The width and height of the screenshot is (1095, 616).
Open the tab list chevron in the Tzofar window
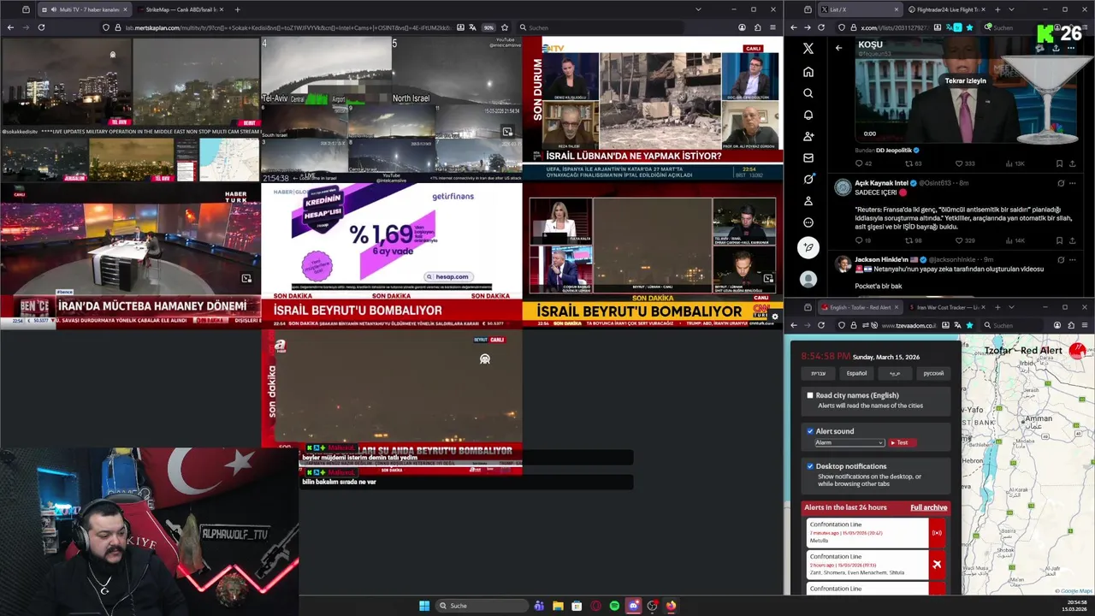1011,307
